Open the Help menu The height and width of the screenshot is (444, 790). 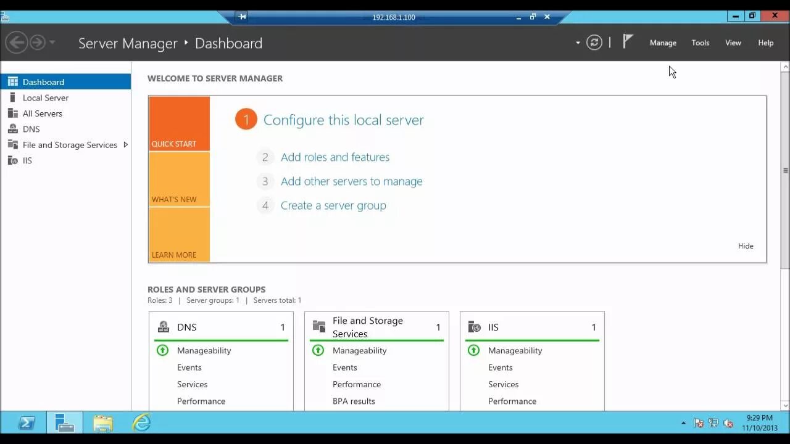(765, 43)
